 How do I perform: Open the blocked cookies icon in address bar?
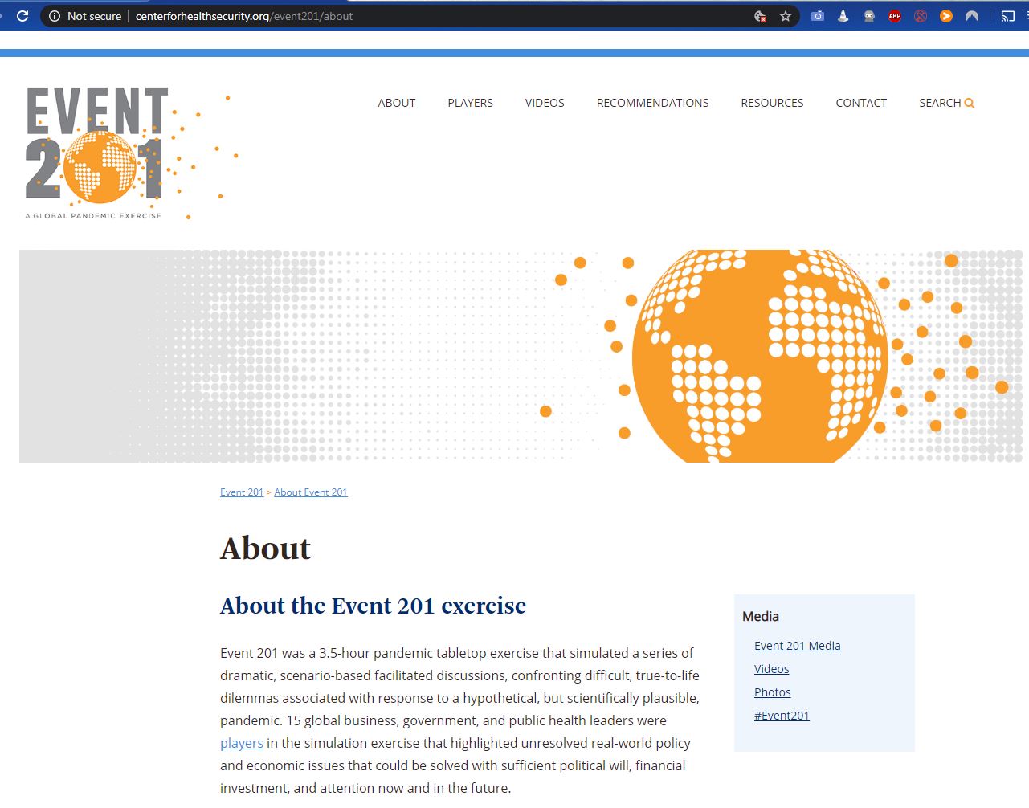tap(760, 16)
